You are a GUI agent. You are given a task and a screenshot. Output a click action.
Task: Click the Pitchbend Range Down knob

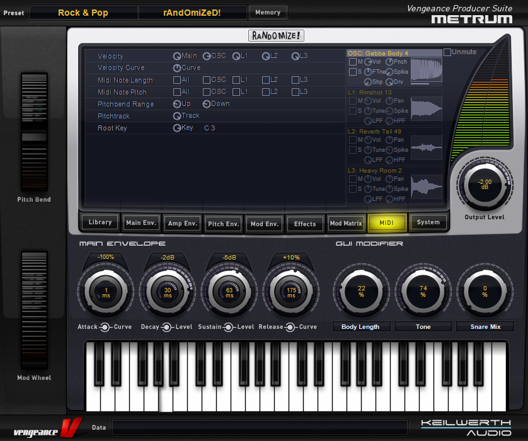click(x=207, y=104)
